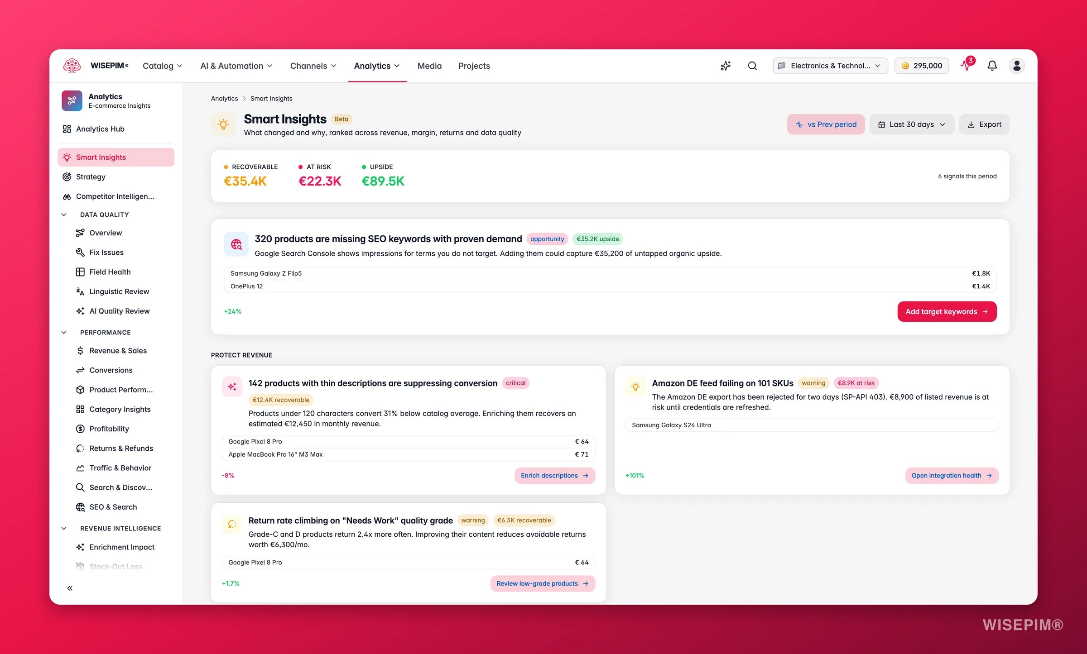
Task: Click the 295,000 credits balance
Action: point(922,66)
